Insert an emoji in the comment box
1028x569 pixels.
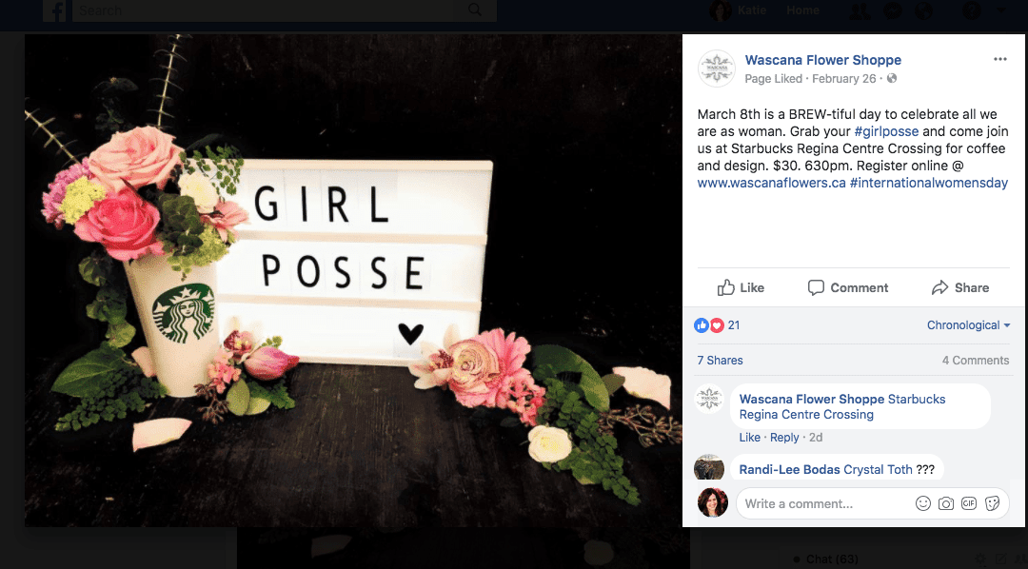tap(922, 502)
